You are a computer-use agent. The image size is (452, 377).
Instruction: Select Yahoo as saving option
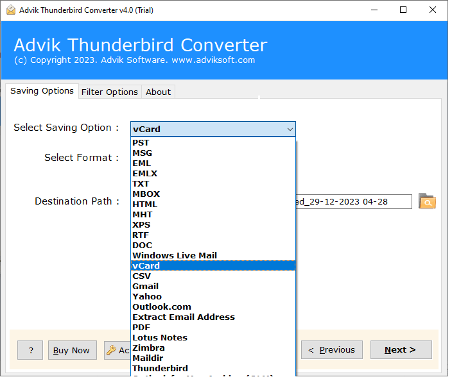click(x=213, y=297)
